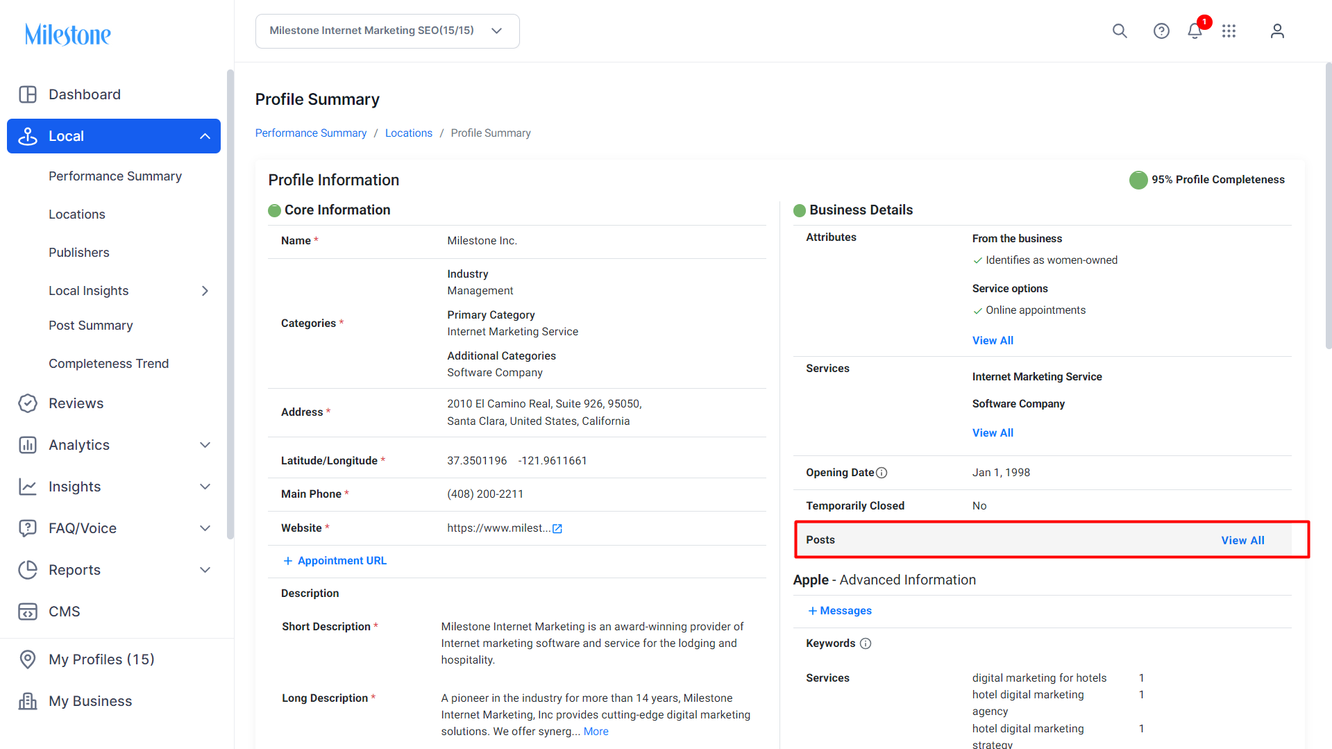Click the latitude value 37.3501196
The width and height of the screenshot is (1332, 749).
pos(477,461)
